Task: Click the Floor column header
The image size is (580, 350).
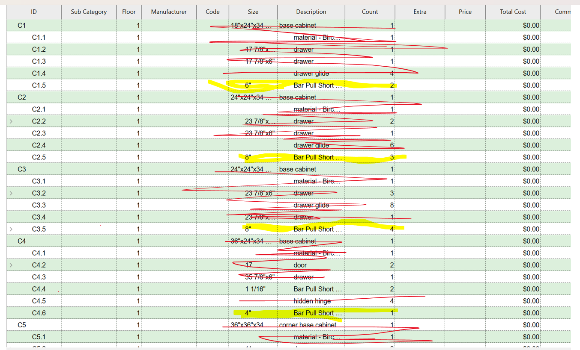Action: coord(129,12)
